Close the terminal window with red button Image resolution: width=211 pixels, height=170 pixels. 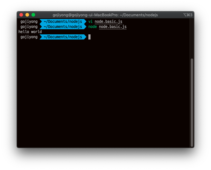click(x=21, y=15)
